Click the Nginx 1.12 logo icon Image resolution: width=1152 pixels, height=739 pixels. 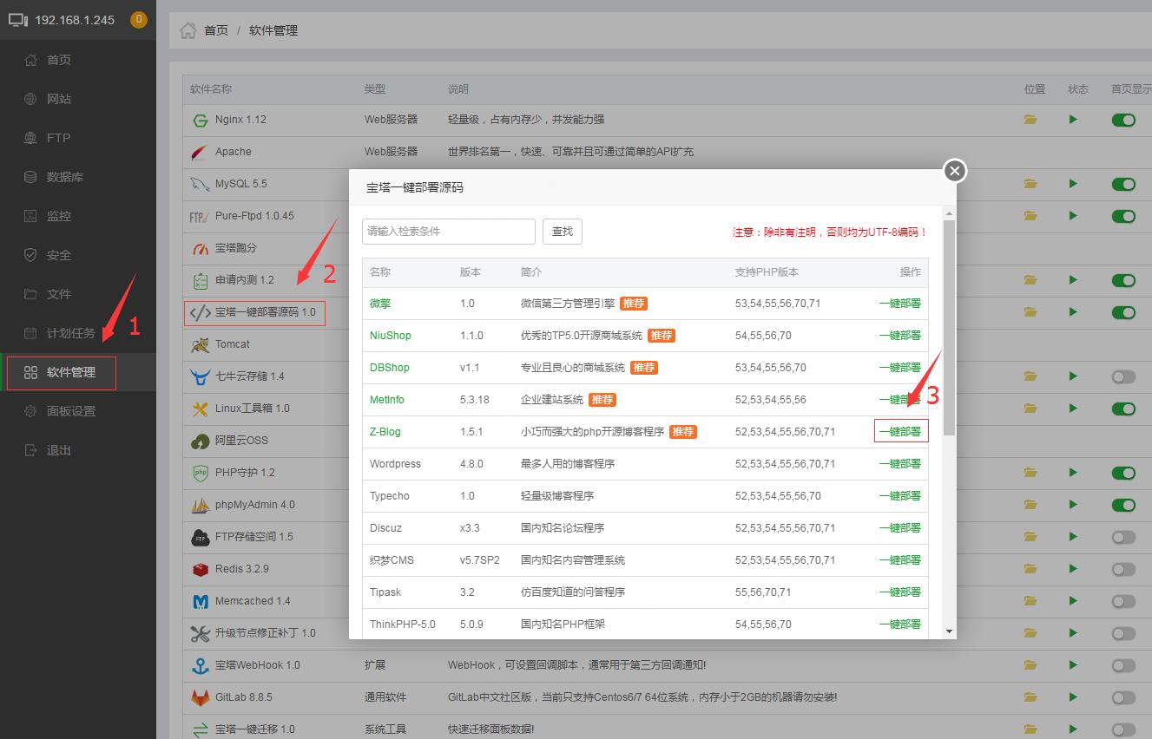(x=201, y=120)
